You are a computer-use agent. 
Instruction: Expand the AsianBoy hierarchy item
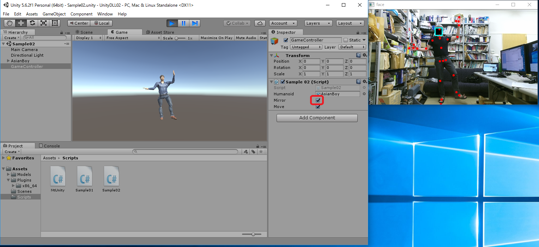point(8,61)
